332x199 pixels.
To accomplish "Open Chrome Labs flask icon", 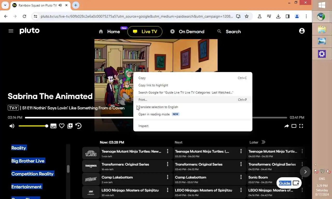I will click(260, 16).
